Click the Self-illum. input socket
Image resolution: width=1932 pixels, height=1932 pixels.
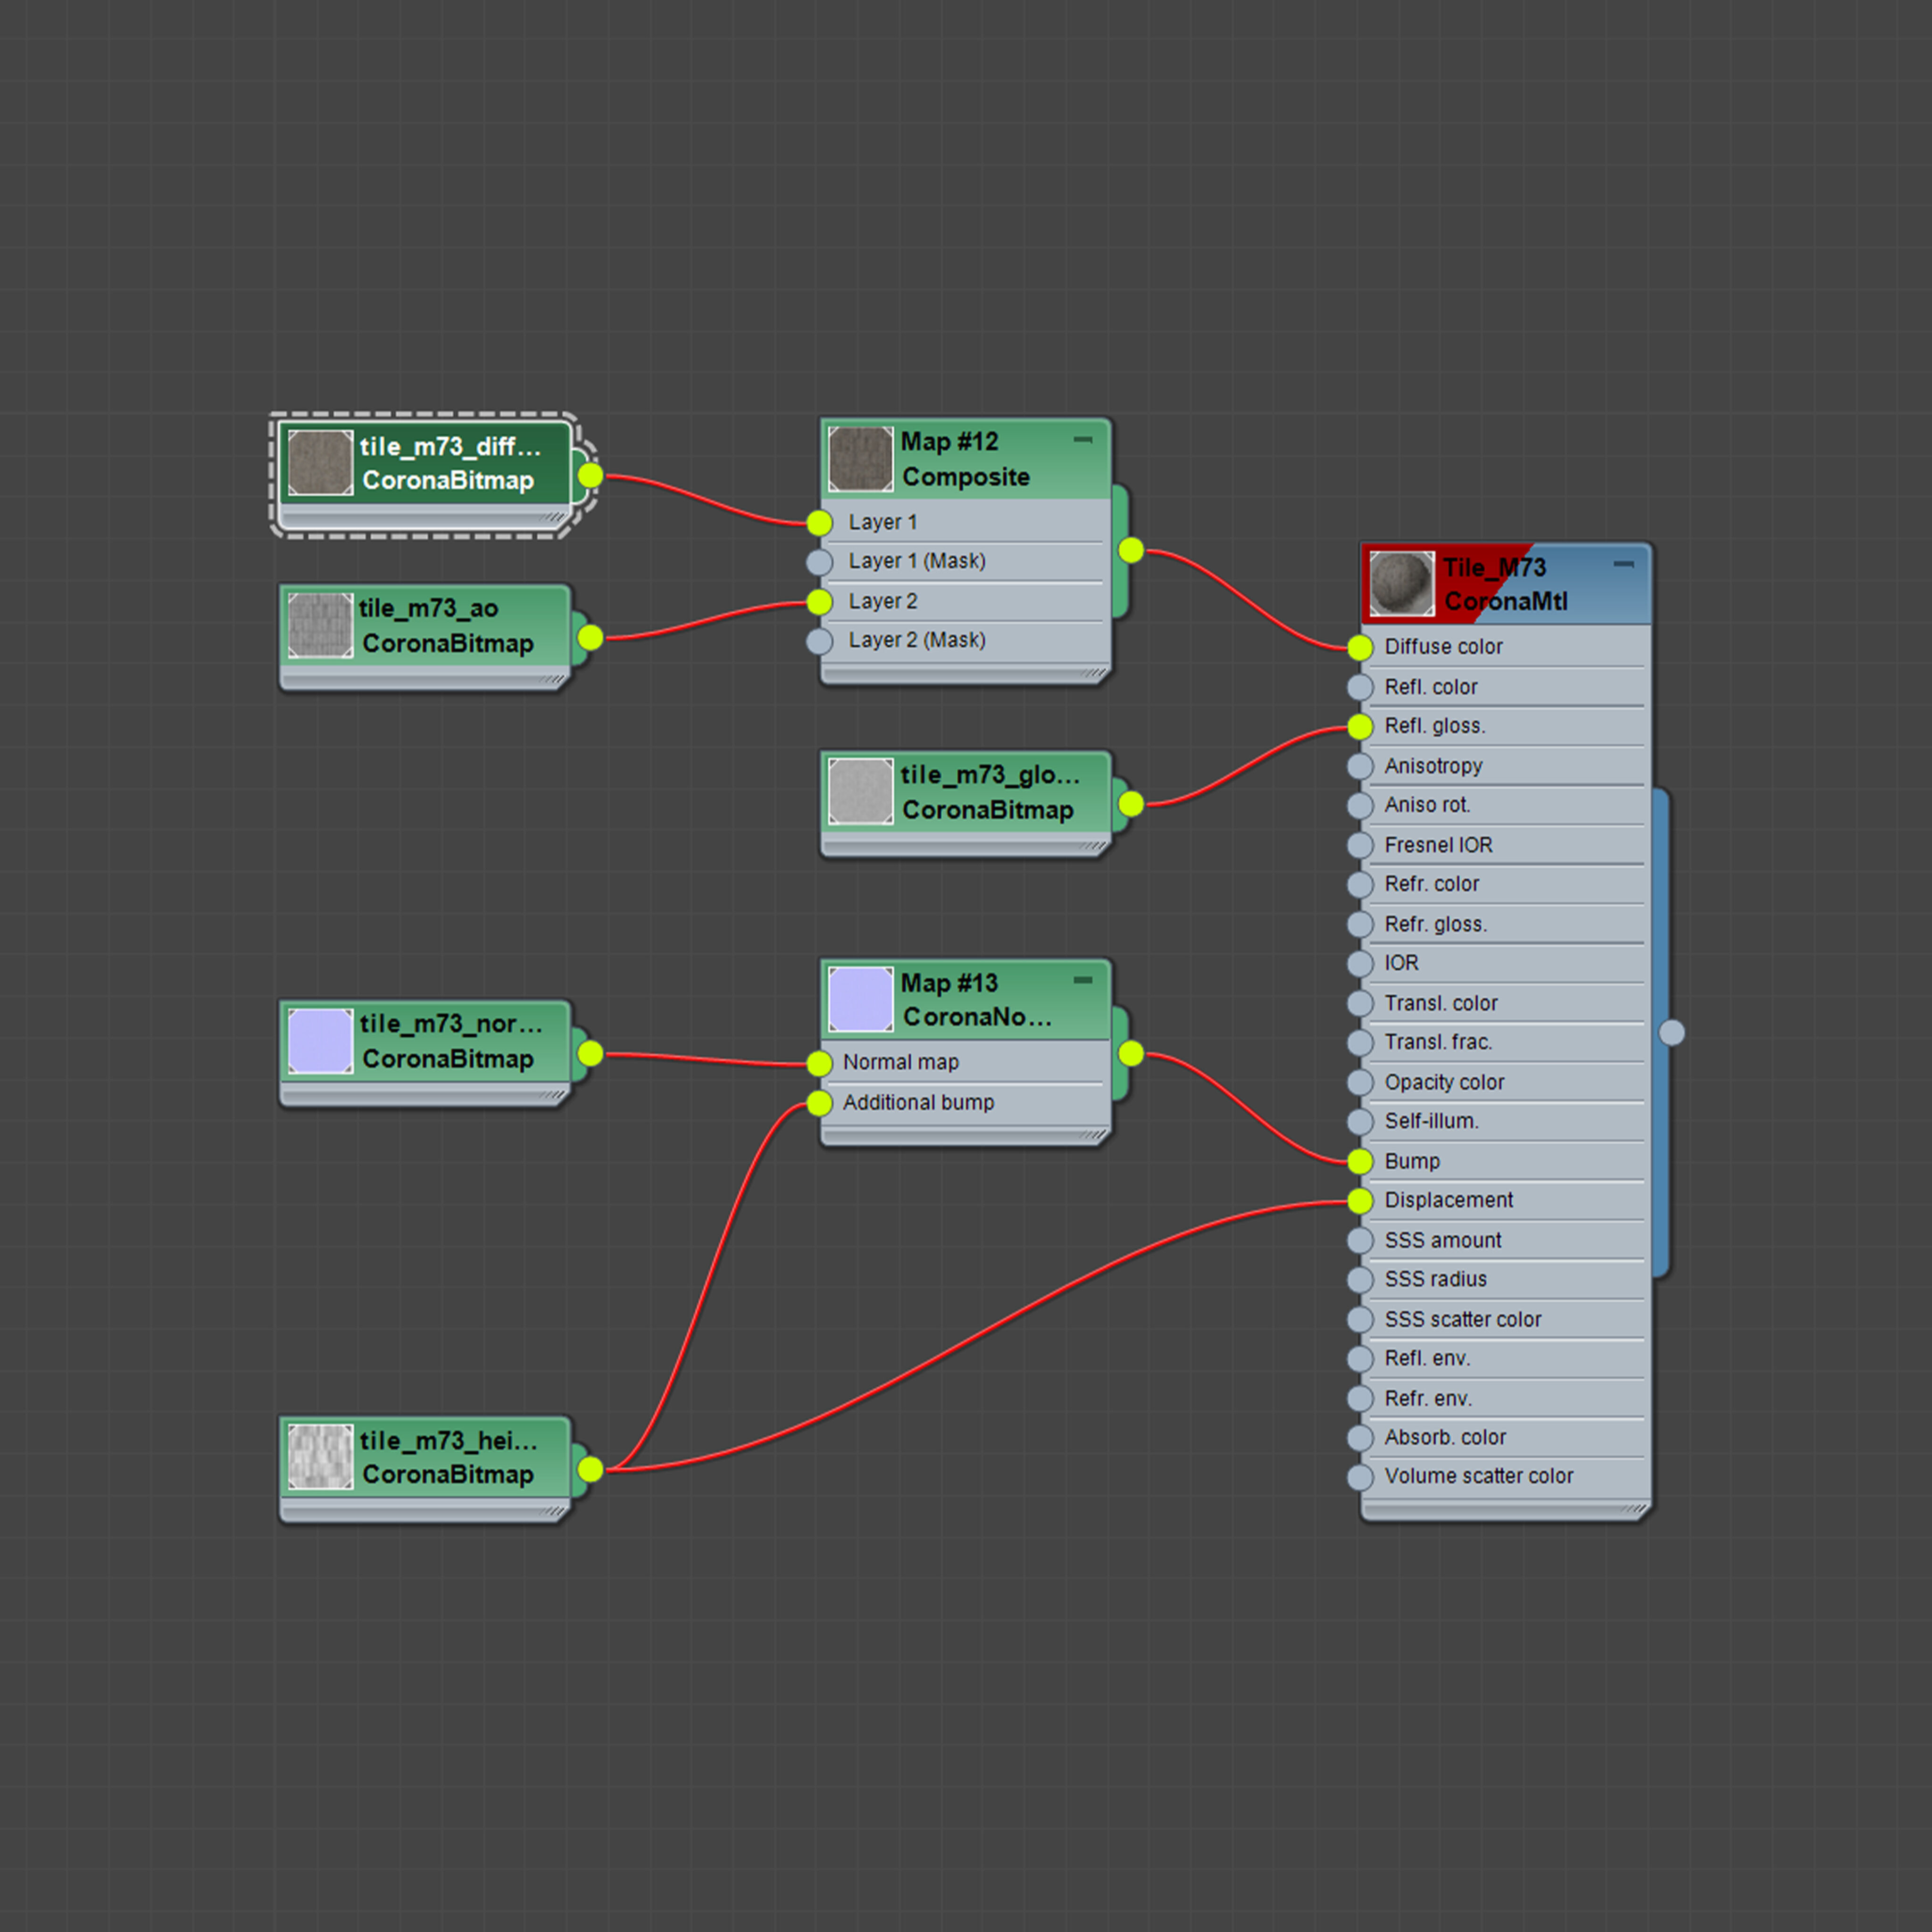point(1360,1121)
